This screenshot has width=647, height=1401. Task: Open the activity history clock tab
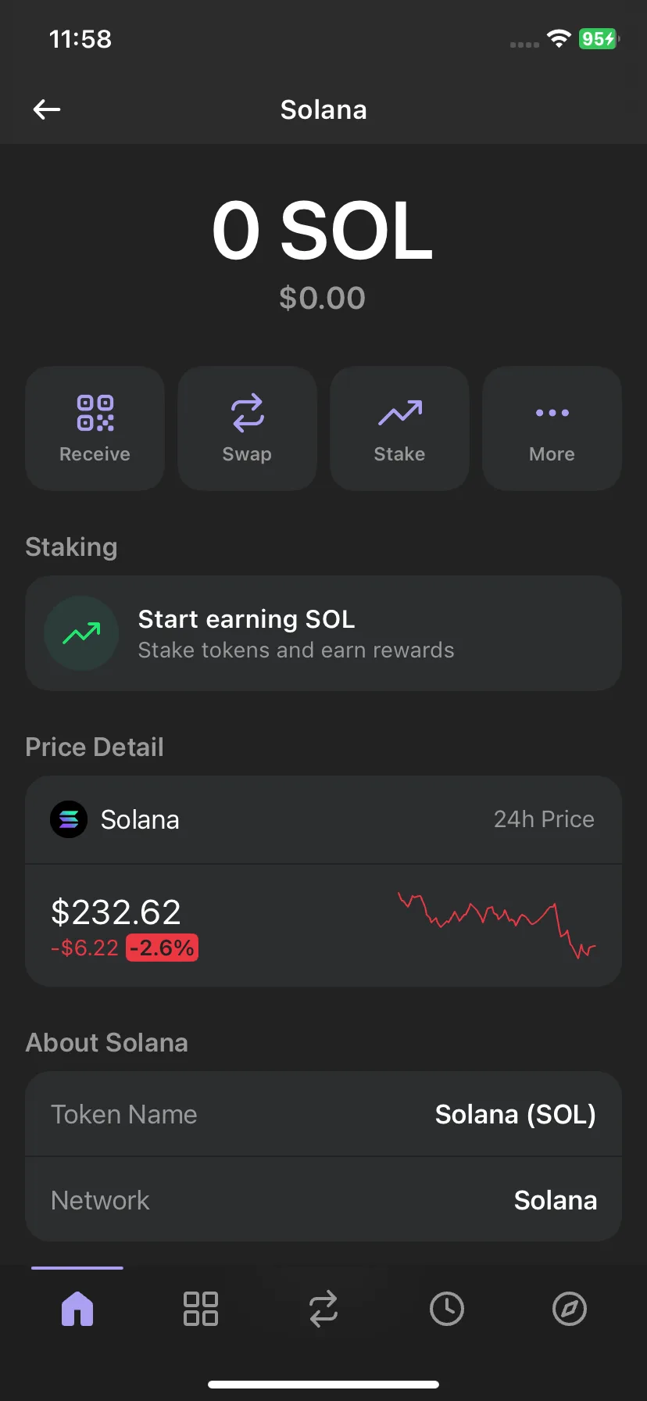click(446, 1309)
